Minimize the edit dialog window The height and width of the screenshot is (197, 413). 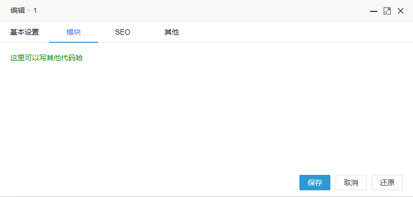[x=373, y=11]
